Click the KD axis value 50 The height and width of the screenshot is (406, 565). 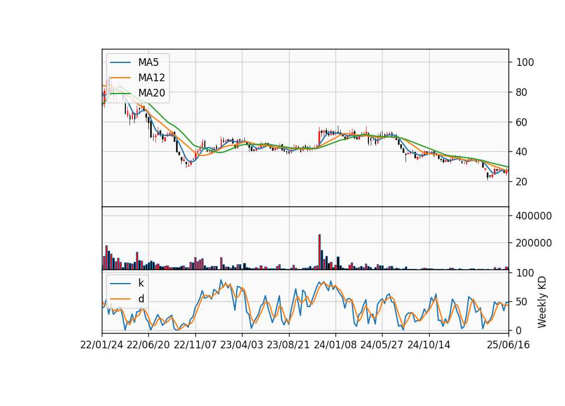[522, 301]
